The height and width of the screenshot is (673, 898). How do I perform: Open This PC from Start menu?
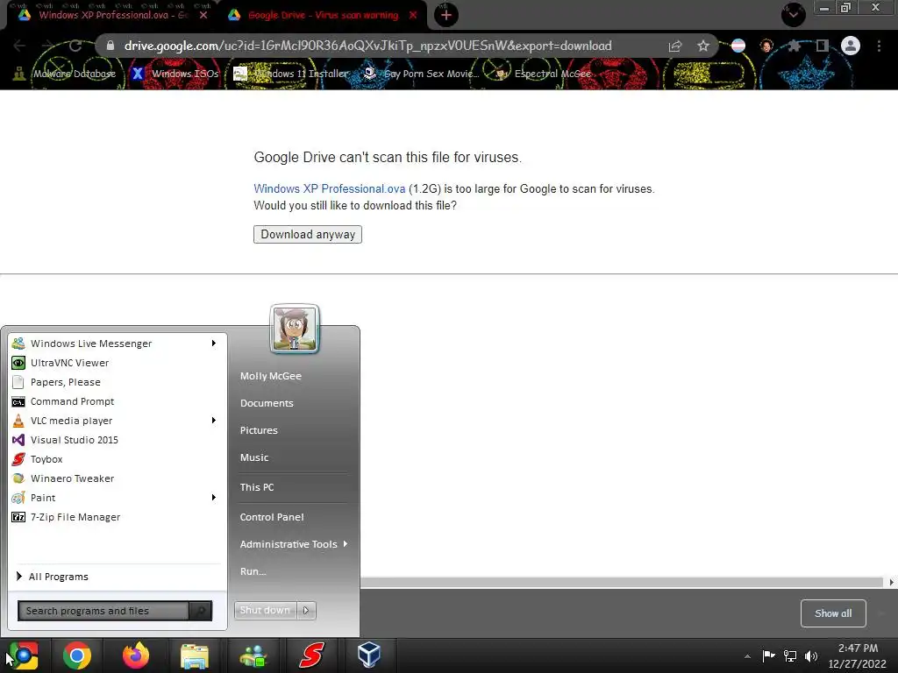coord(257,487)
